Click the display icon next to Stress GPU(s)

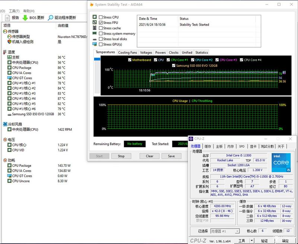point(95,44)
